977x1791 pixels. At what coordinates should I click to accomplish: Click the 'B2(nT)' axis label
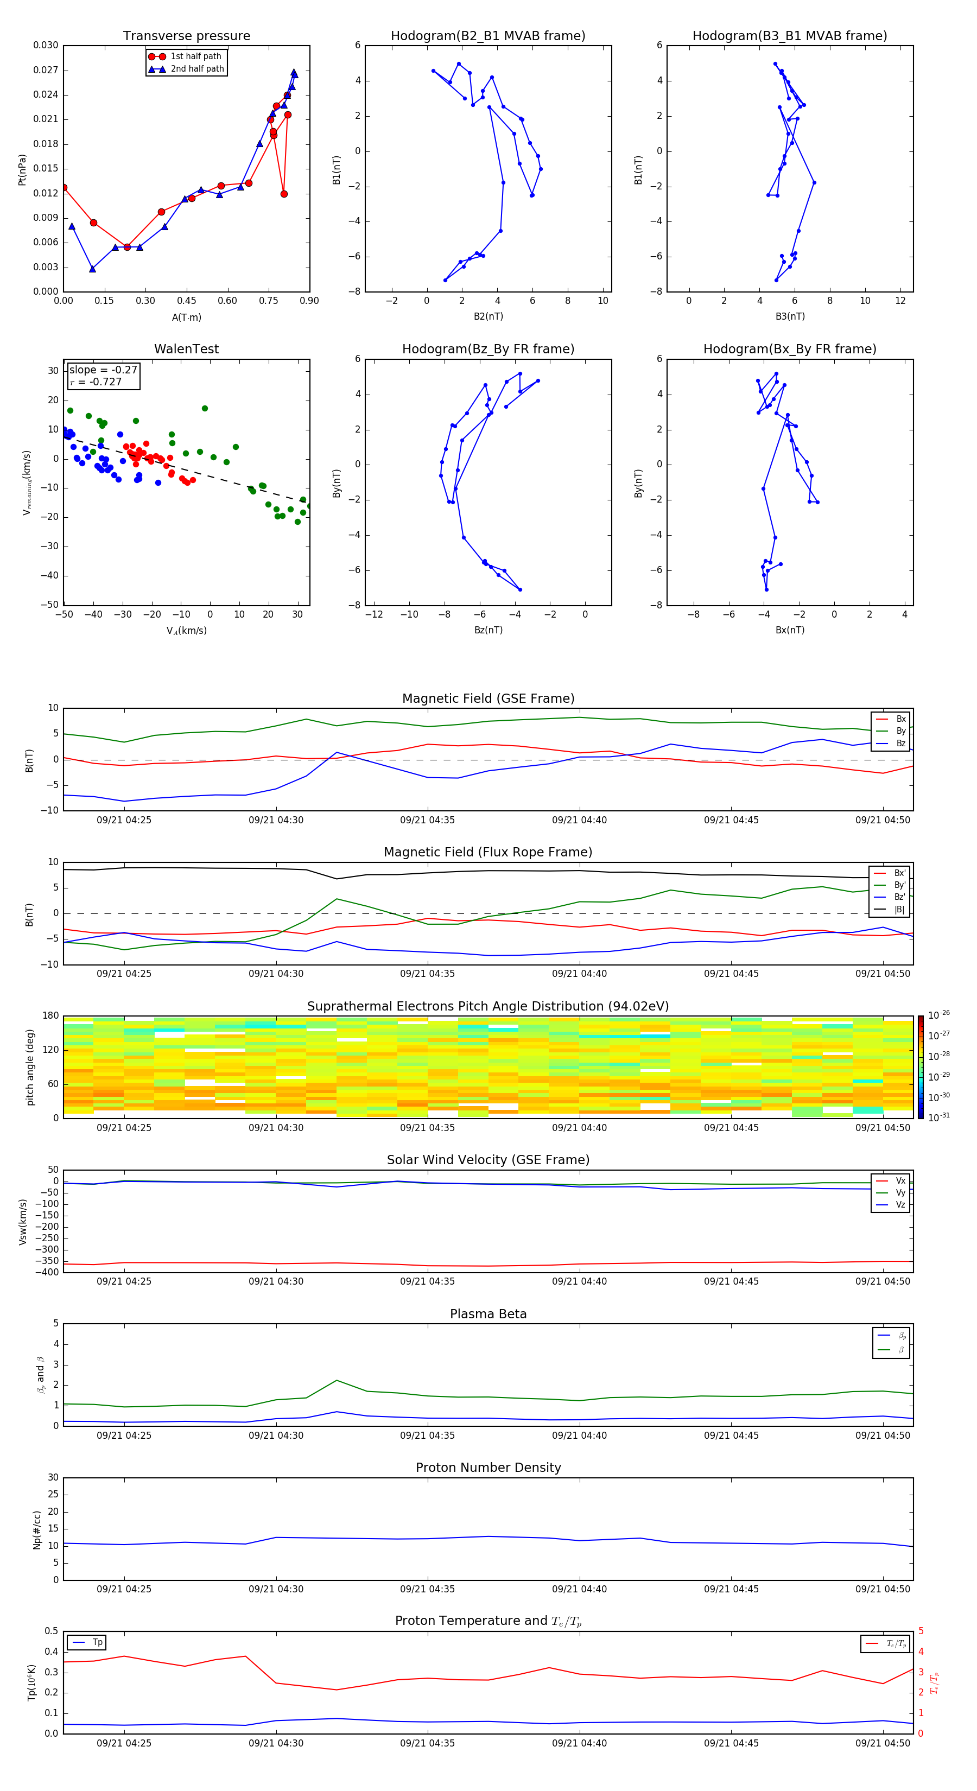pyautogui.click(x=488, y=316)
